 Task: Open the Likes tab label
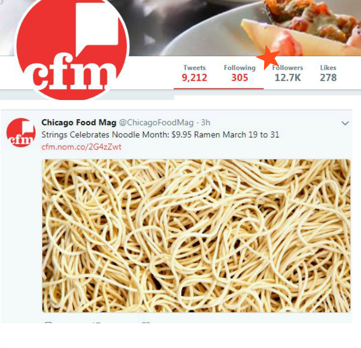click(328, 68)
